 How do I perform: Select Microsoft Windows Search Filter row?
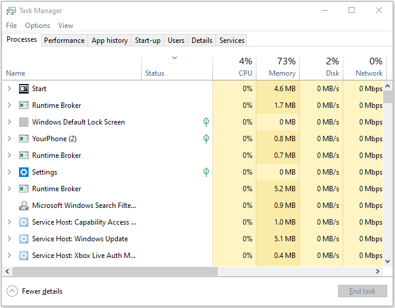[193, 206]
